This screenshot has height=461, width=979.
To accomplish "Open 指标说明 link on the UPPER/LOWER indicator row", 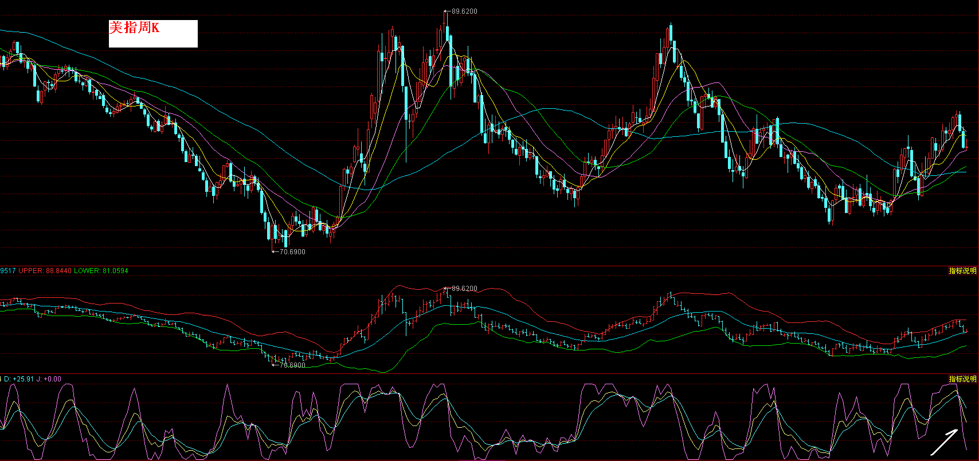I will click(962, 271).
